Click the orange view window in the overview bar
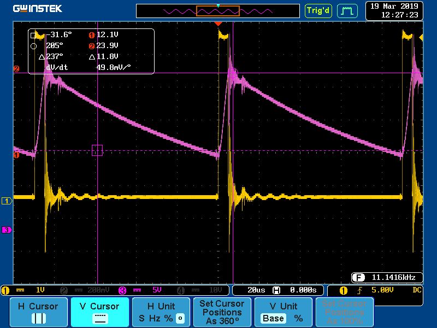The image size is (437, 328). (218, 11)
